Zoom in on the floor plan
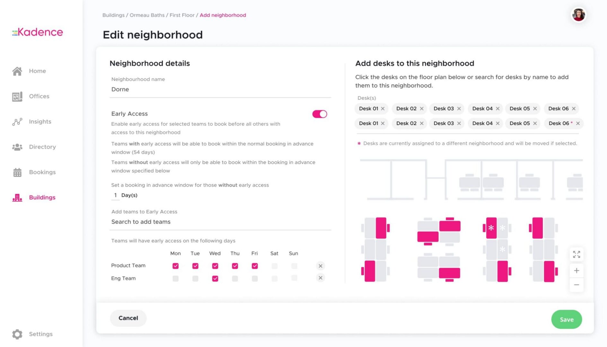Screen dimensions: 607x347 pyautogui.click(x=576, y=271)
